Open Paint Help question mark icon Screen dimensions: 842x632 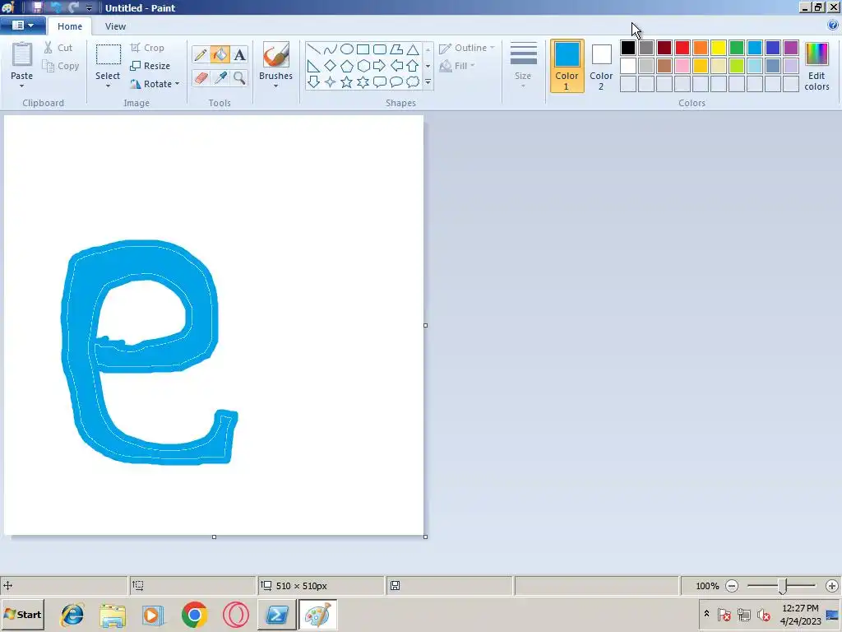coord(833,26)
